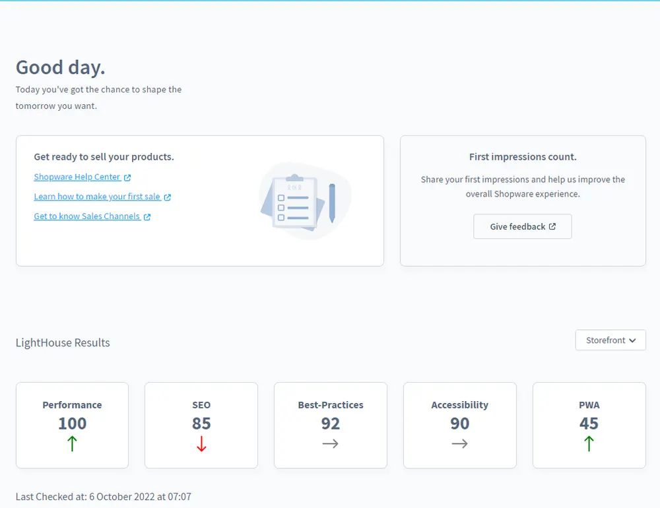Click external-link icon beside first sale link
The image size is (660, 508).
tap(168, 197)
